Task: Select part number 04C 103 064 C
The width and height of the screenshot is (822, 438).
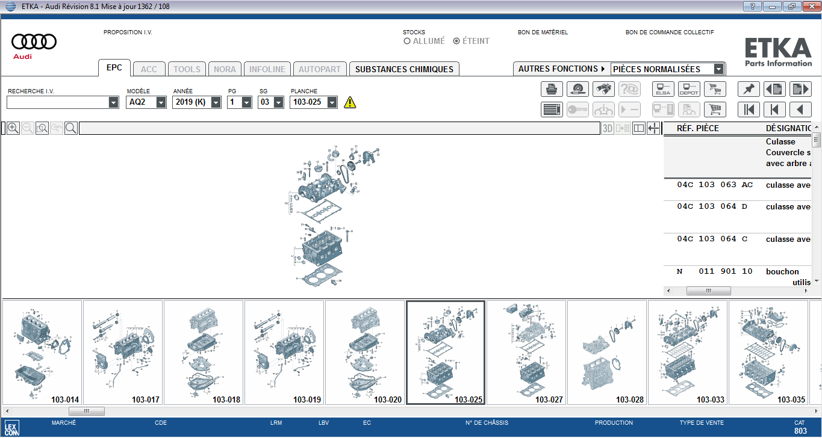Action: 712,239
